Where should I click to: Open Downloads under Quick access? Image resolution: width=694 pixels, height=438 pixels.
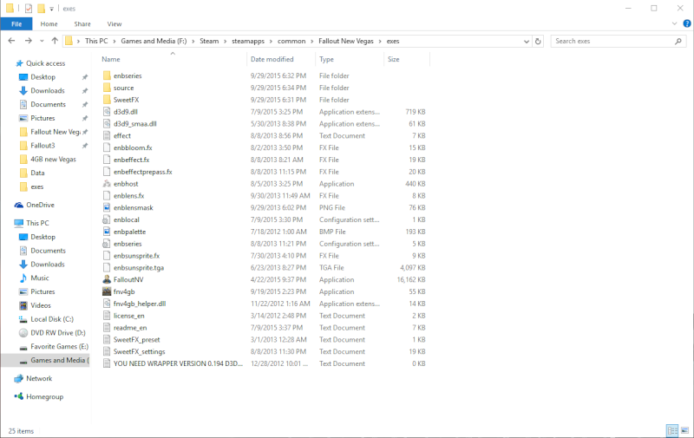48,91
